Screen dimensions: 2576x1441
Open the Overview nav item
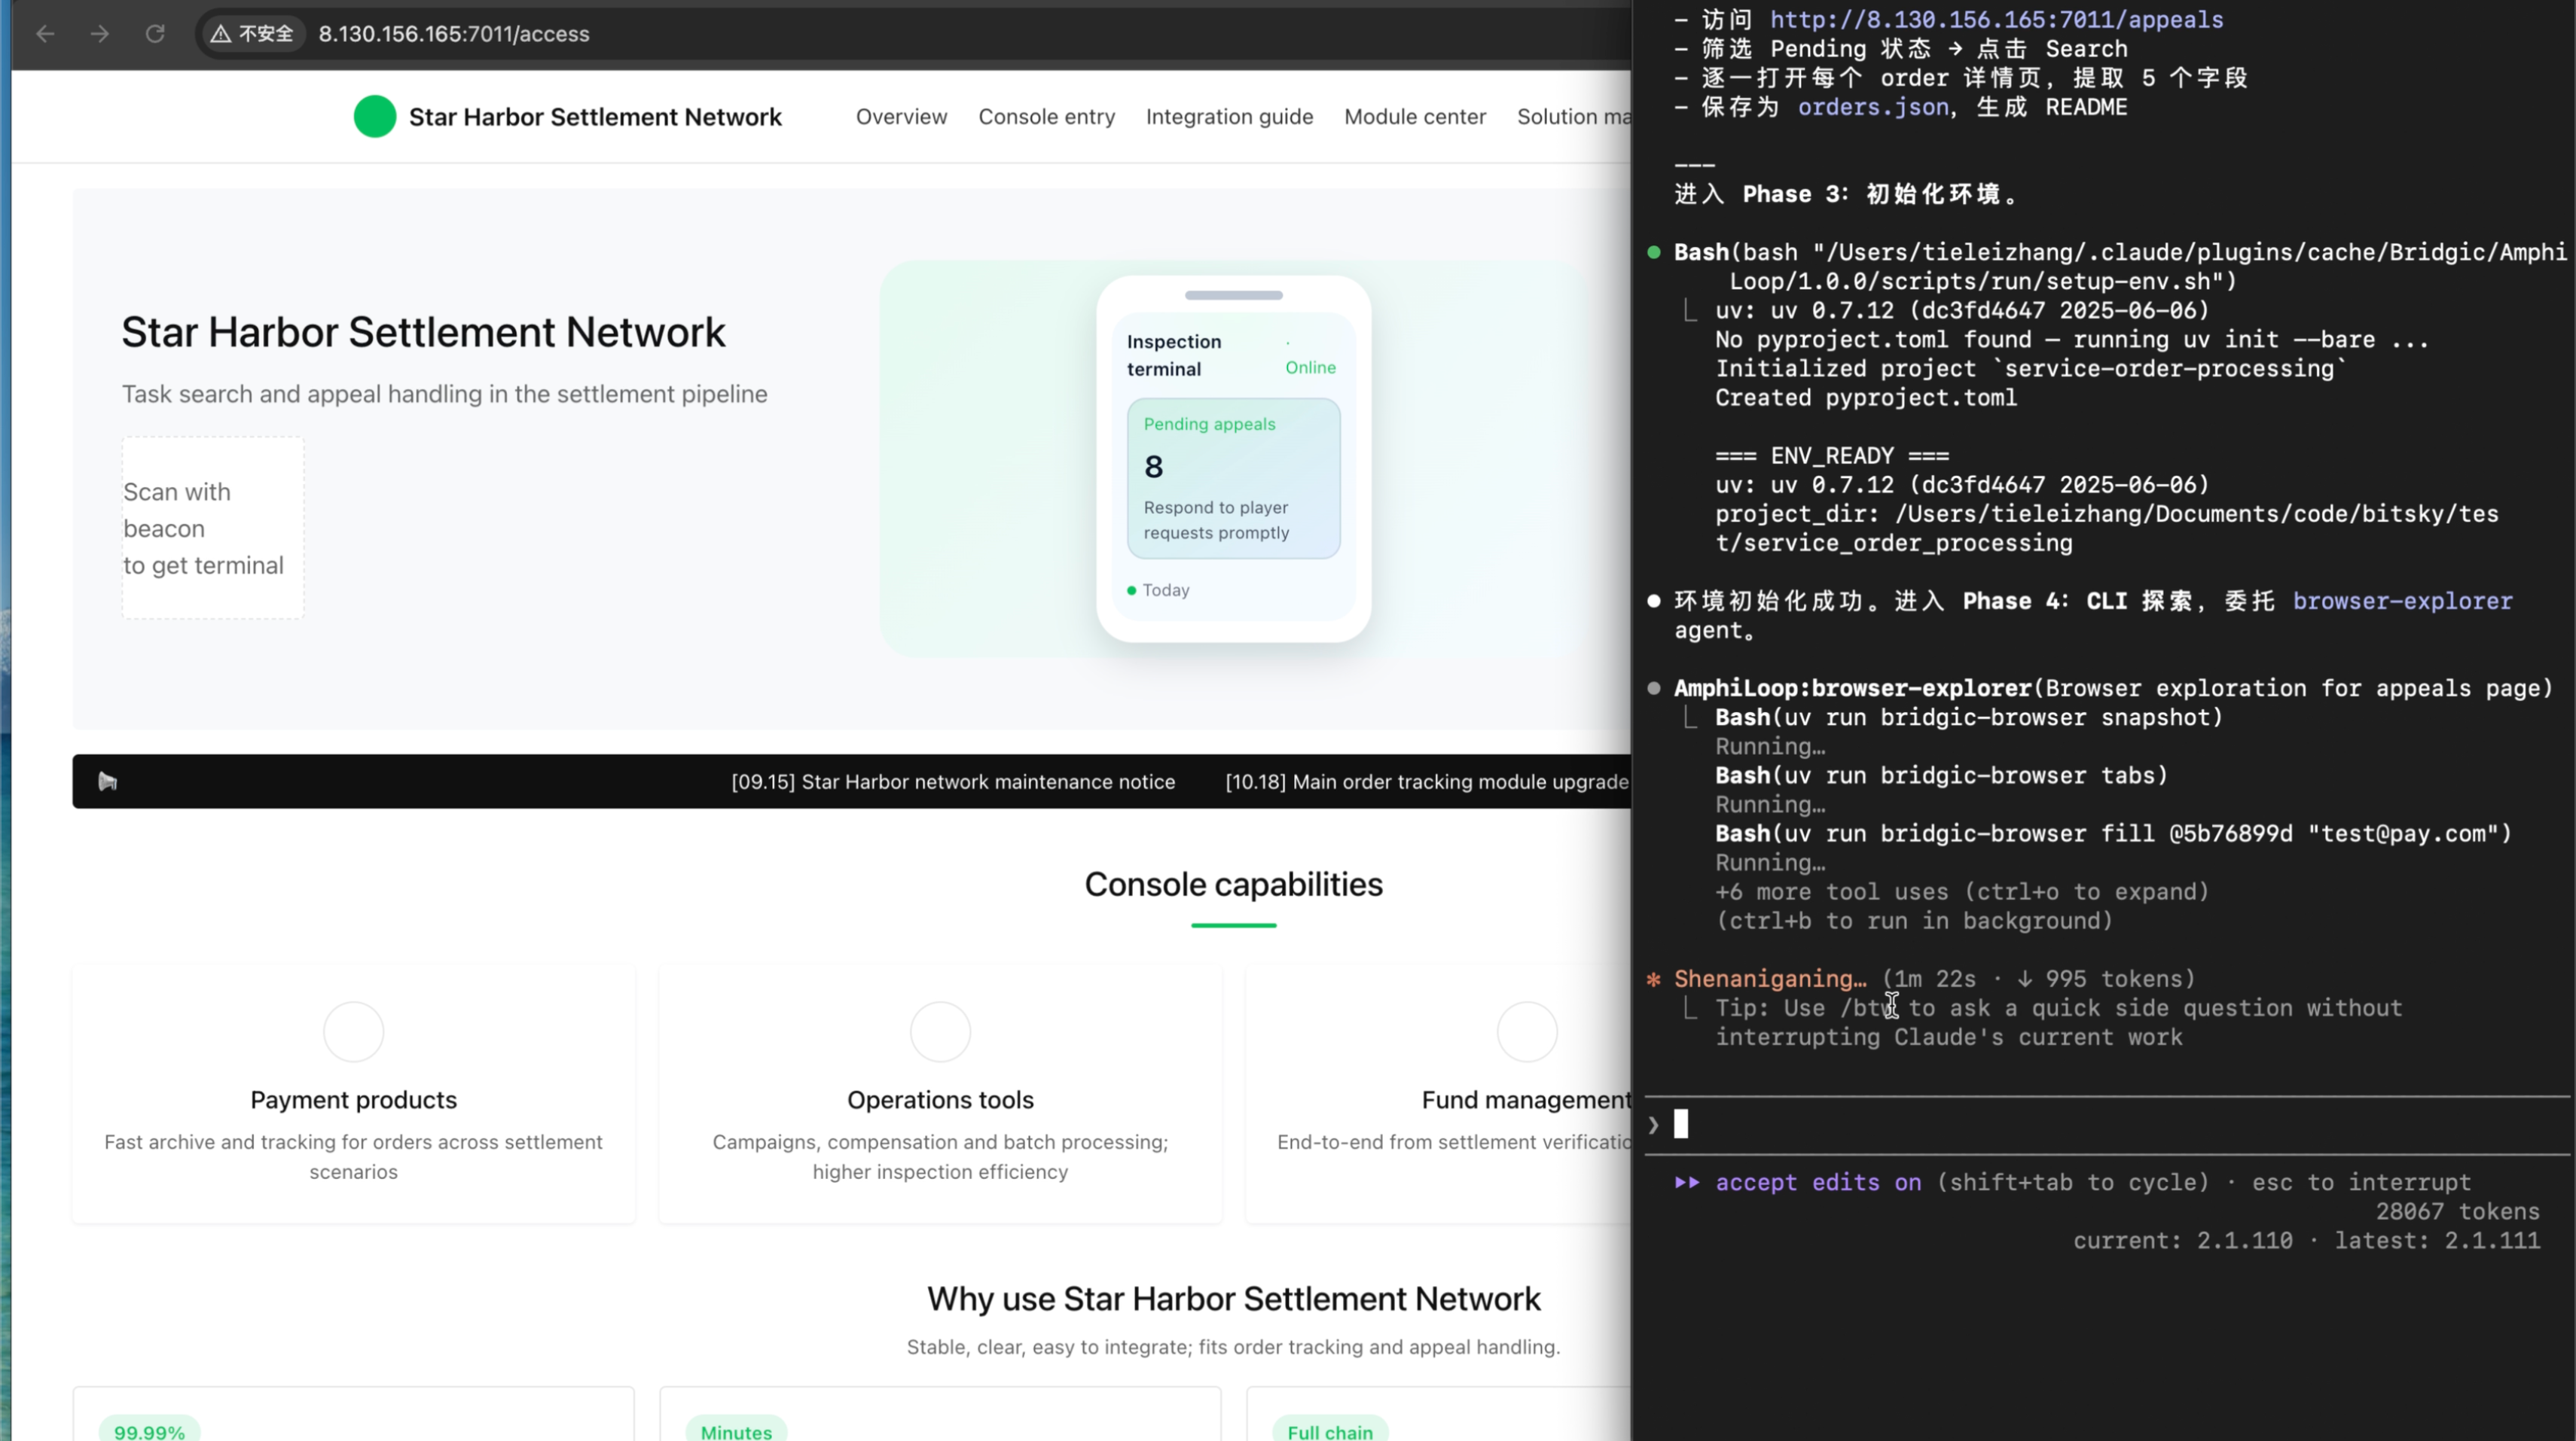click(901, 117)
